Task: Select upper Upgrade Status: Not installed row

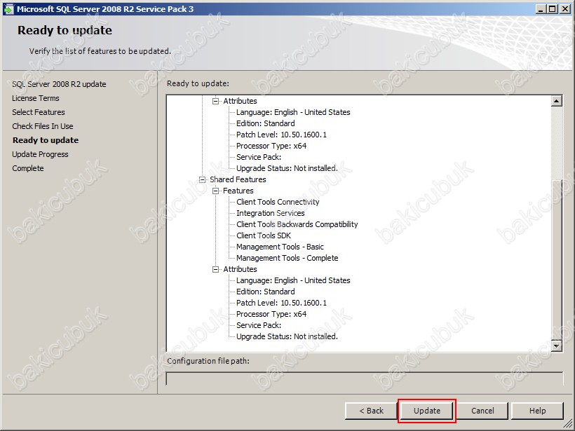Action: pyautogui.click(x=287, y=168)
